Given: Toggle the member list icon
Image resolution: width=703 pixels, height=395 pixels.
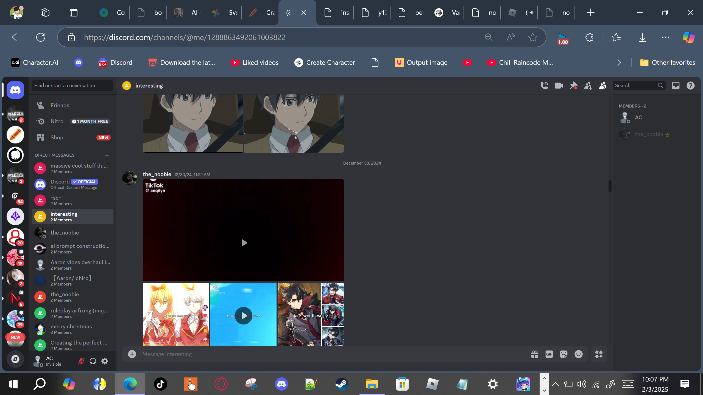Looking at the screenshot, I should [x=603, y=86].
